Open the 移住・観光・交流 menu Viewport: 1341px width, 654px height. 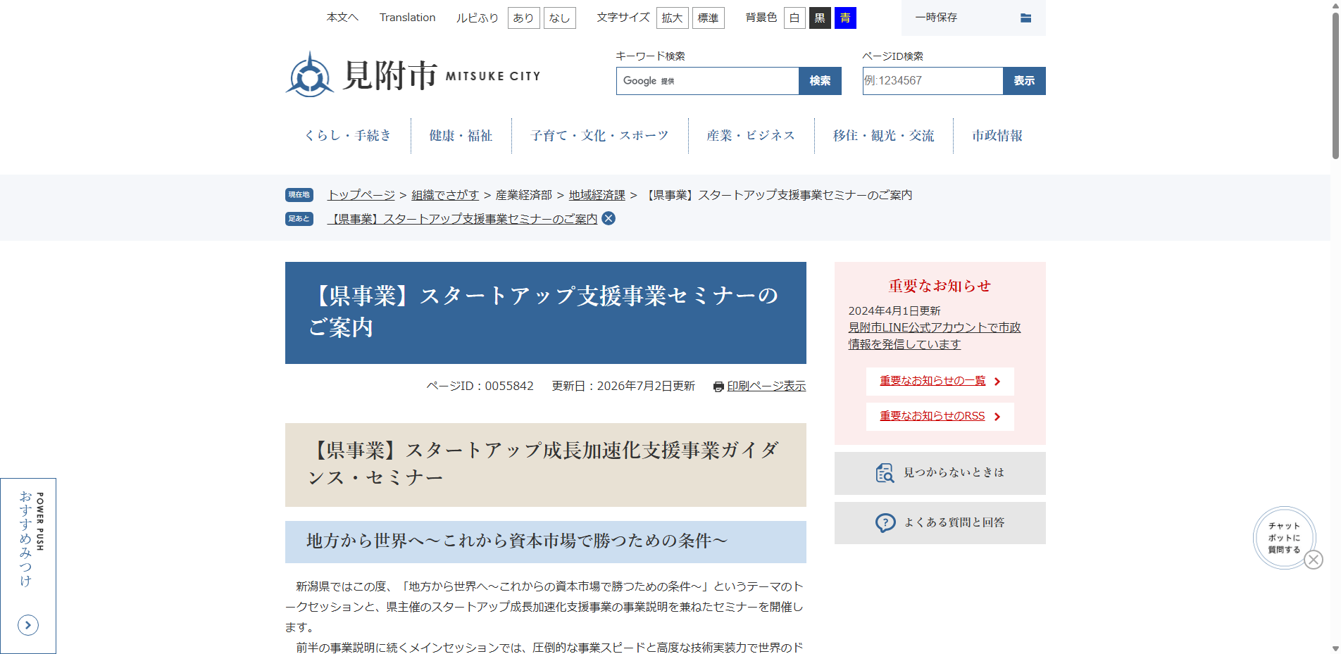(x=883, y=135)
